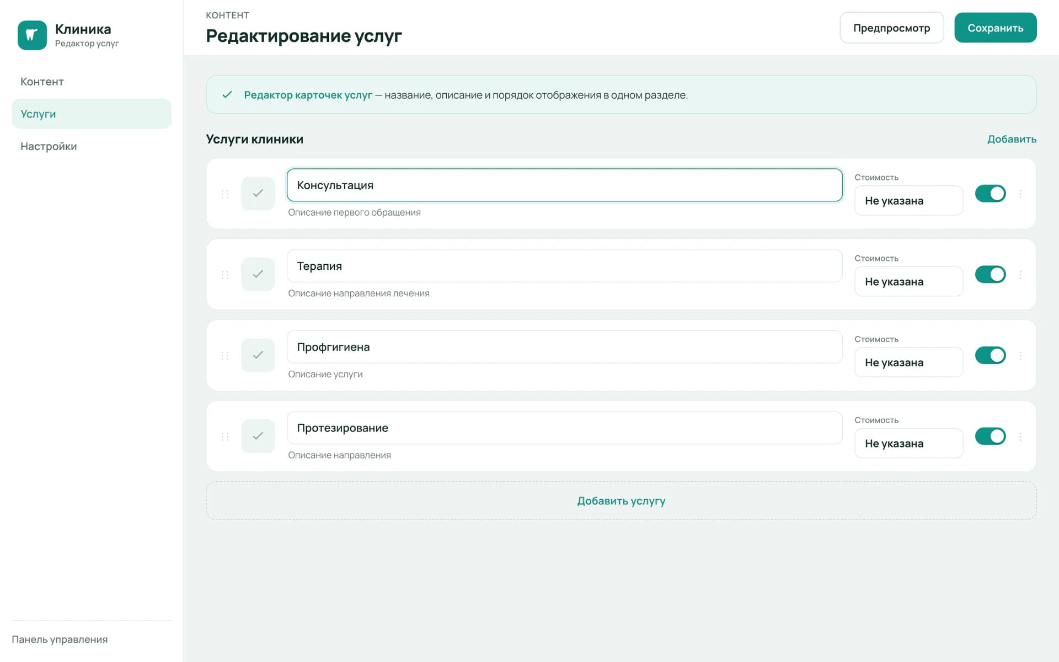Grab the drag handle on the Протезирование card
The height and width of the screenshot is (662, 1059).
coord(225,436)
